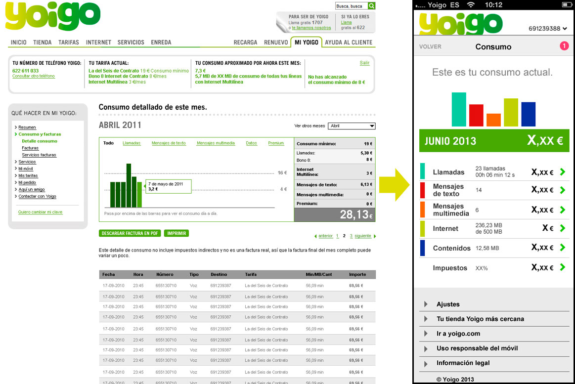Filter consumption by Llamadas
Image resolution: width=575 pixels, height=384 pixels.
tap(131, 143)
